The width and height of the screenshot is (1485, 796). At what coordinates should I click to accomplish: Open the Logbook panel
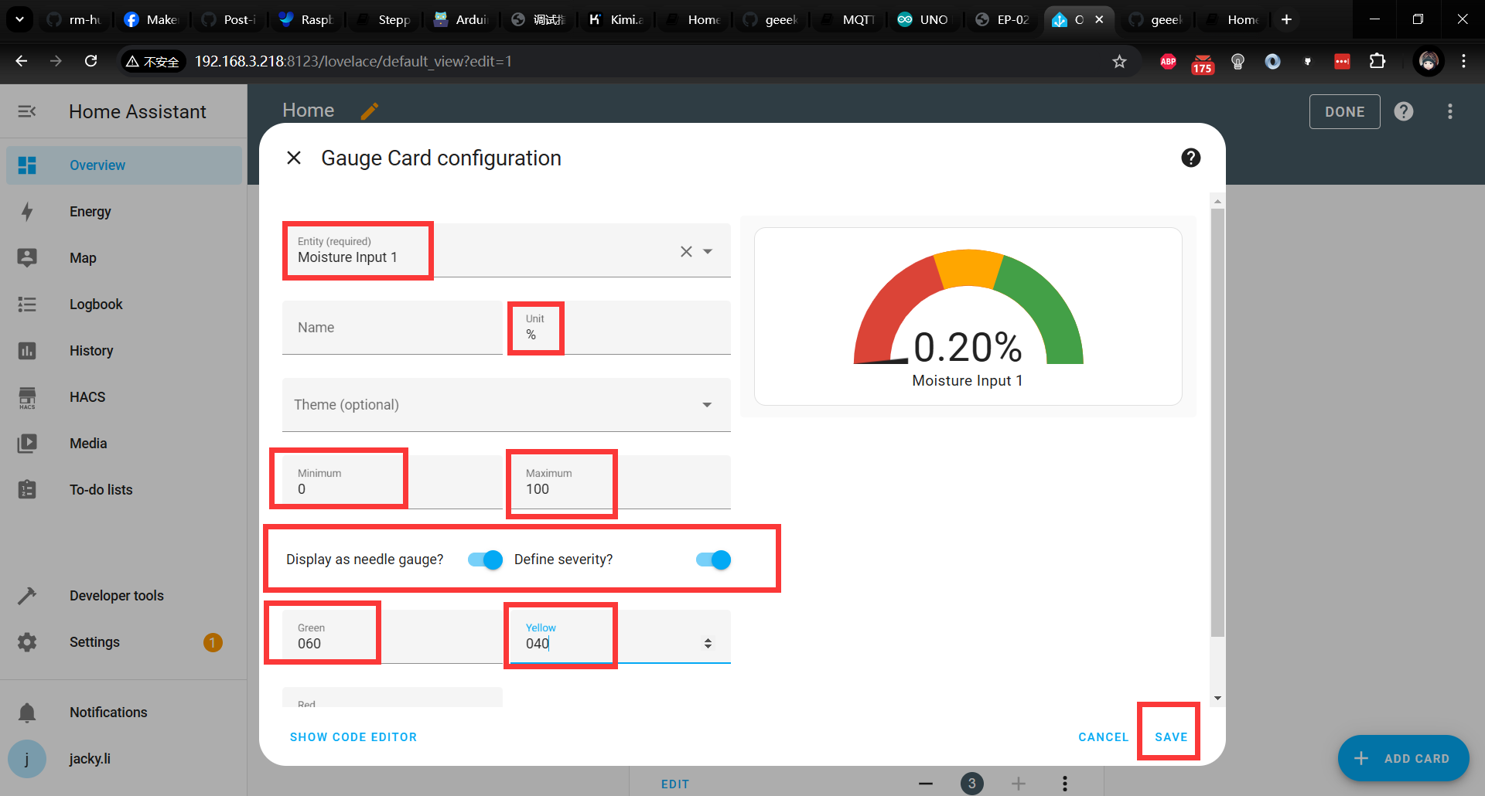124,304
